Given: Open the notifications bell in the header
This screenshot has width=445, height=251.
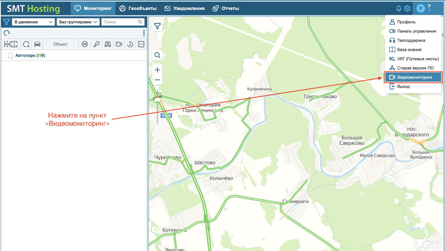Looking at the screenshot, I should click(x=399, y=9).
